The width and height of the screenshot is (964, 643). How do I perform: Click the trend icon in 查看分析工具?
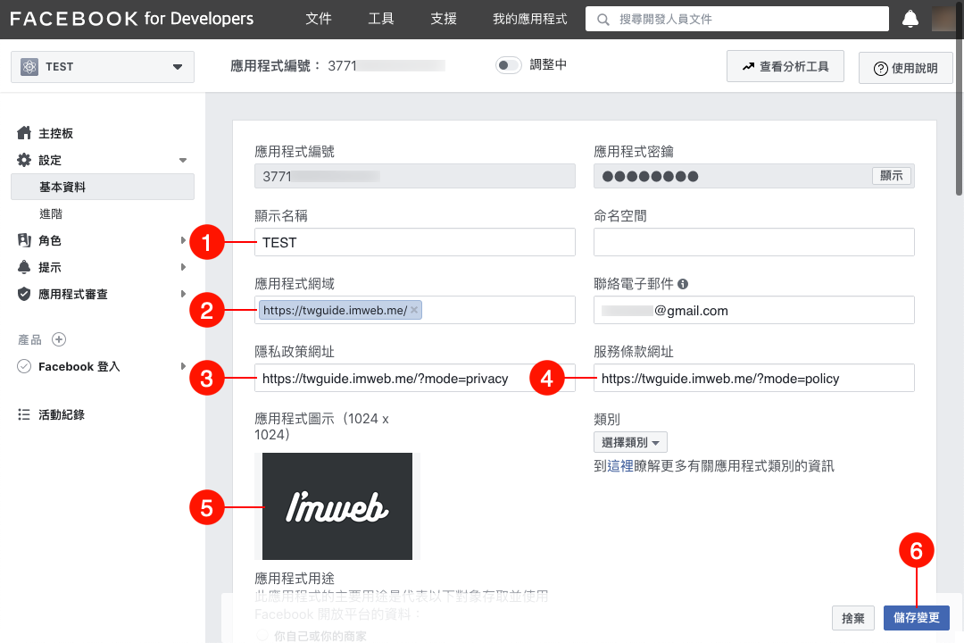pyautogui.click(x=748, y=66)
